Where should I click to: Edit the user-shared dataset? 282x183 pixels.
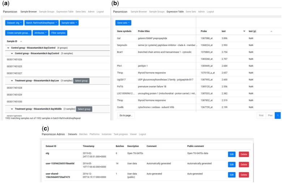coord(232,175)
